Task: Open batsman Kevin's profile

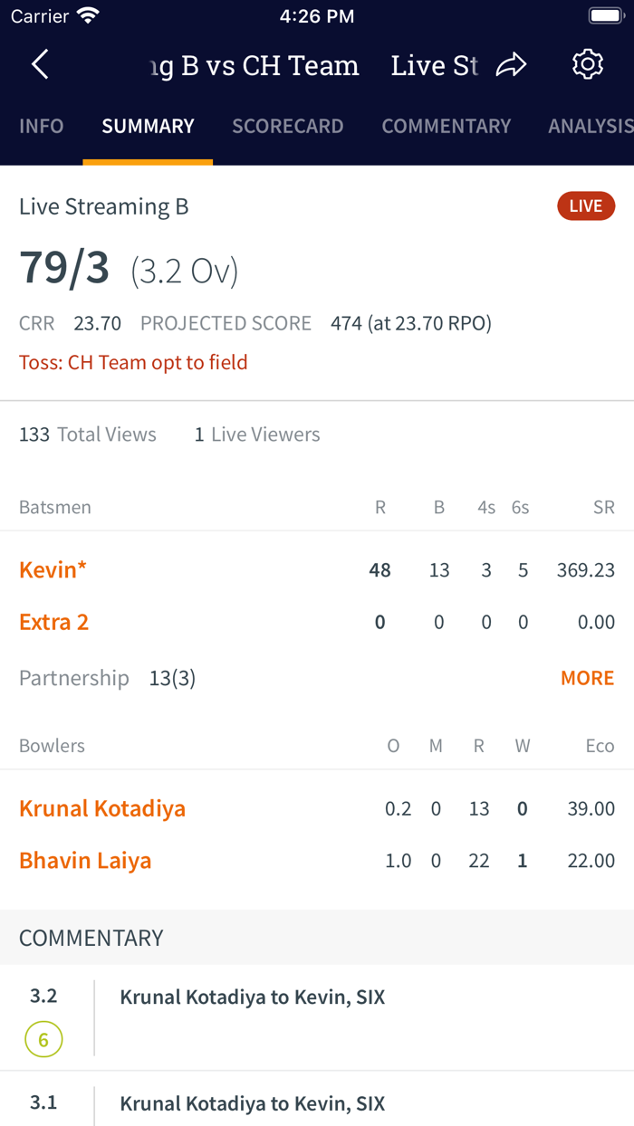Action: tap(53, 570)
